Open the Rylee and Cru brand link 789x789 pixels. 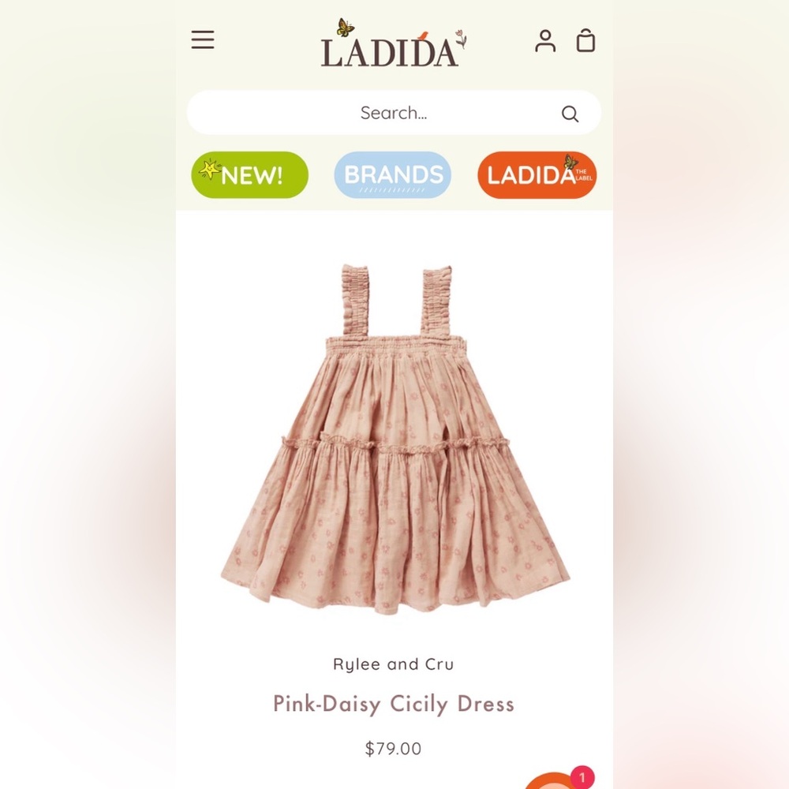[x=394, y=664]
